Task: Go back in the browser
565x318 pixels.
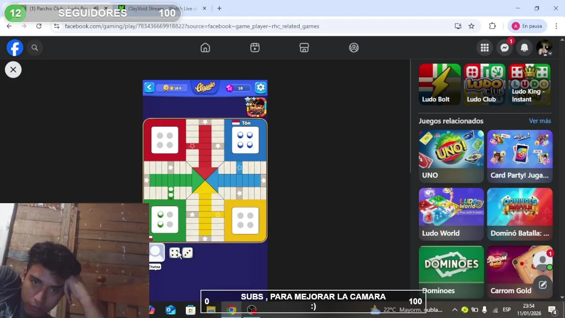Action: point(9,26)
